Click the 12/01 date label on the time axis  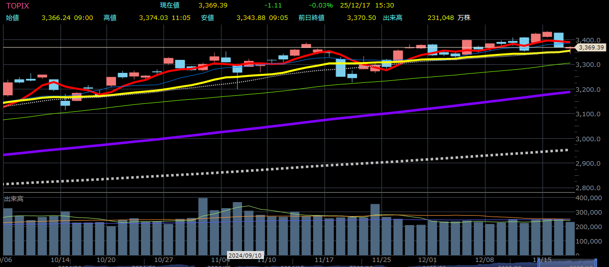[x=427, y=260]
